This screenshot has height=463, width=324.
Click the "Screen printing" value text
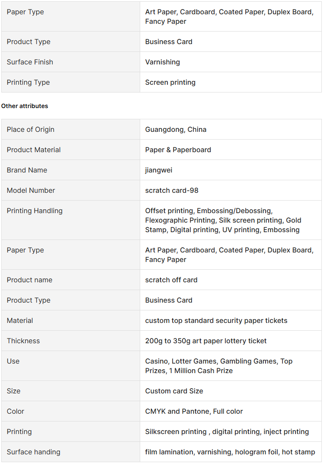[x=170, y=82]
